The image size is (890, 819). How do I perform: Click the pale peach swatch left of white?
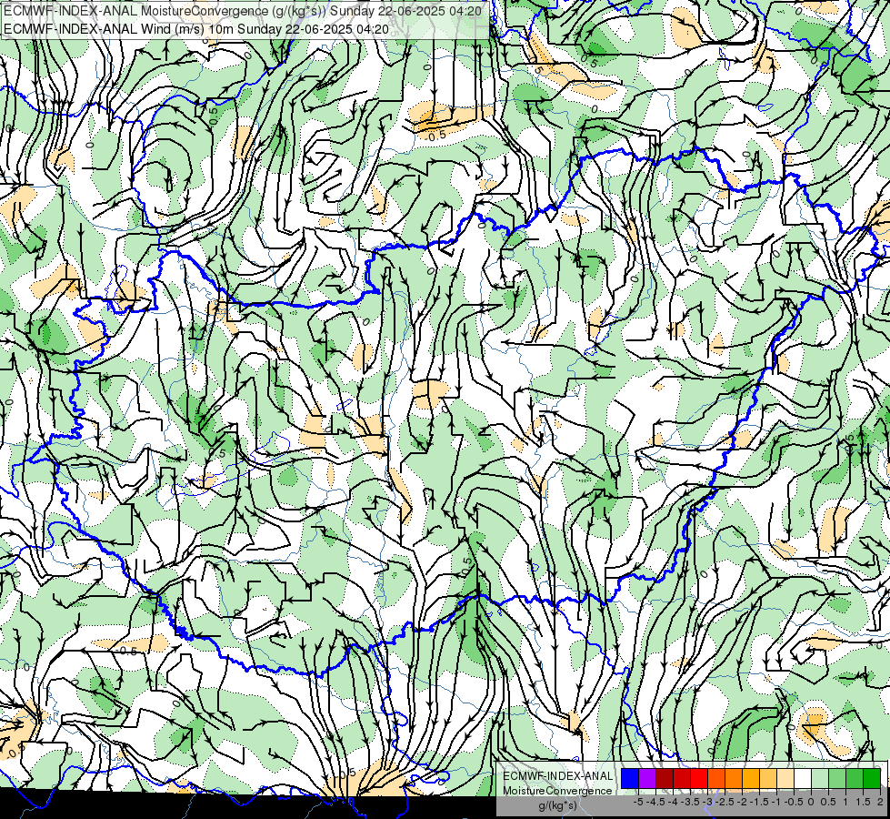785,779
